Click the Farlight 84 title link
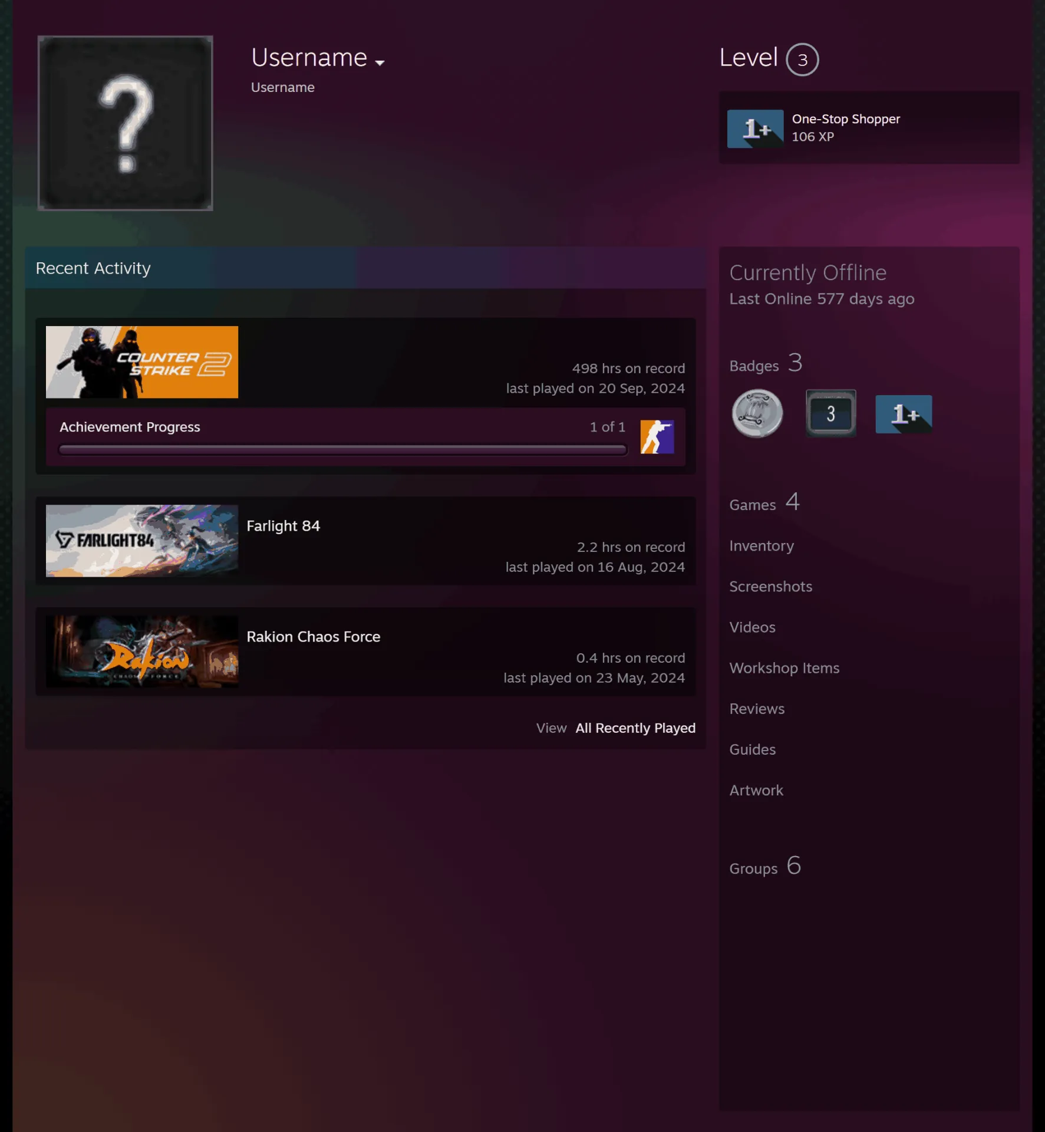1045x1132 pixels. click(x=283, y=526)
